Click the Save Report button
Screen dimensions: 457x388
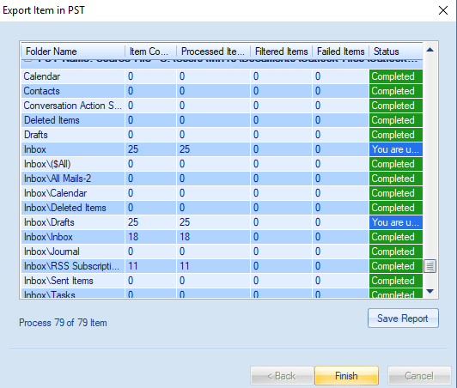[403, 318]
